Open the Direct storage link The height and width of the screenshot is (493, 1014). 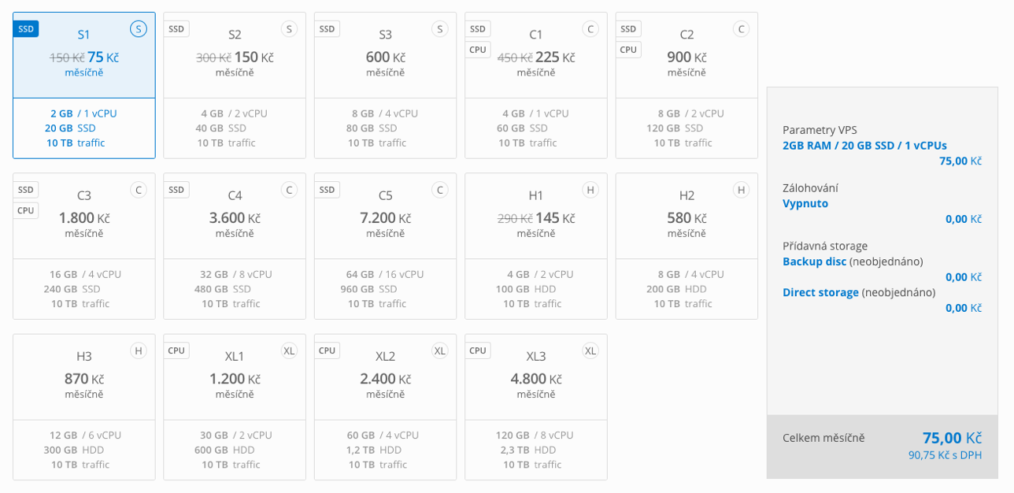point(820,292)
